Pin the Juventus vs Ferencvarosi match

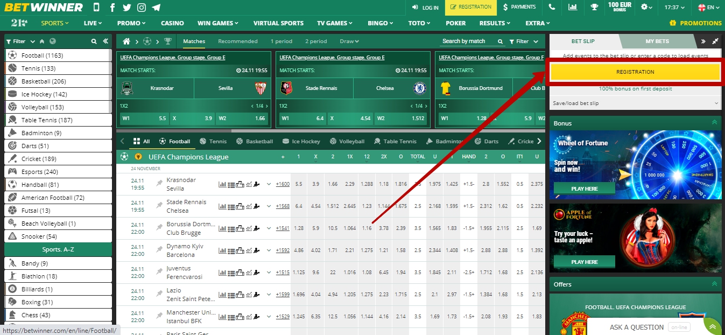click(x=159, y=272)
